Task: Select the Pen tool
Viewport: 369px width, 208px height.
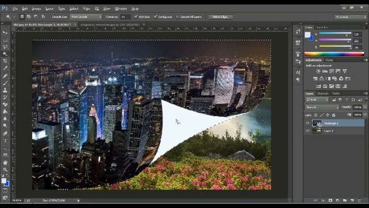Action: pos(5,133)
